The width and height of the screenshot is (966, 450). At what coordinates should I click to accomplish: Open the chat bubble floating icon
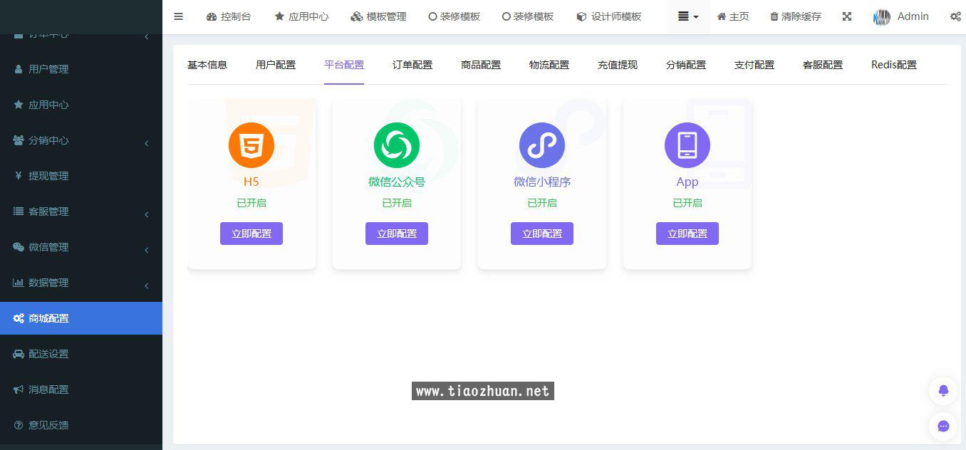click(943, 426)
